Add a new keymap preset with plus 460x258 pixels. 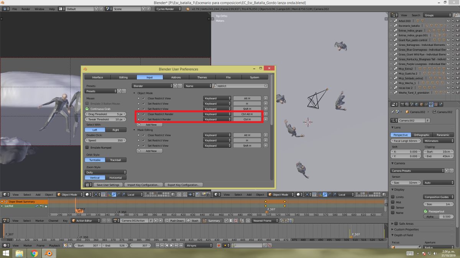point(175,86)
